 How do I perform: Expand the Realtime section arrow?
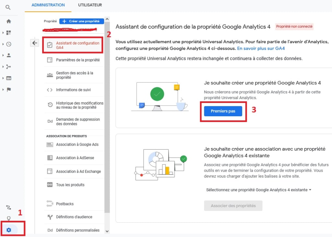click(3, 44)
